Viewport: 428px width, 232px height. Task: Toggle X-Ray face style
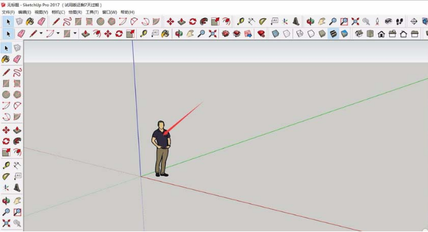point(275,34)
